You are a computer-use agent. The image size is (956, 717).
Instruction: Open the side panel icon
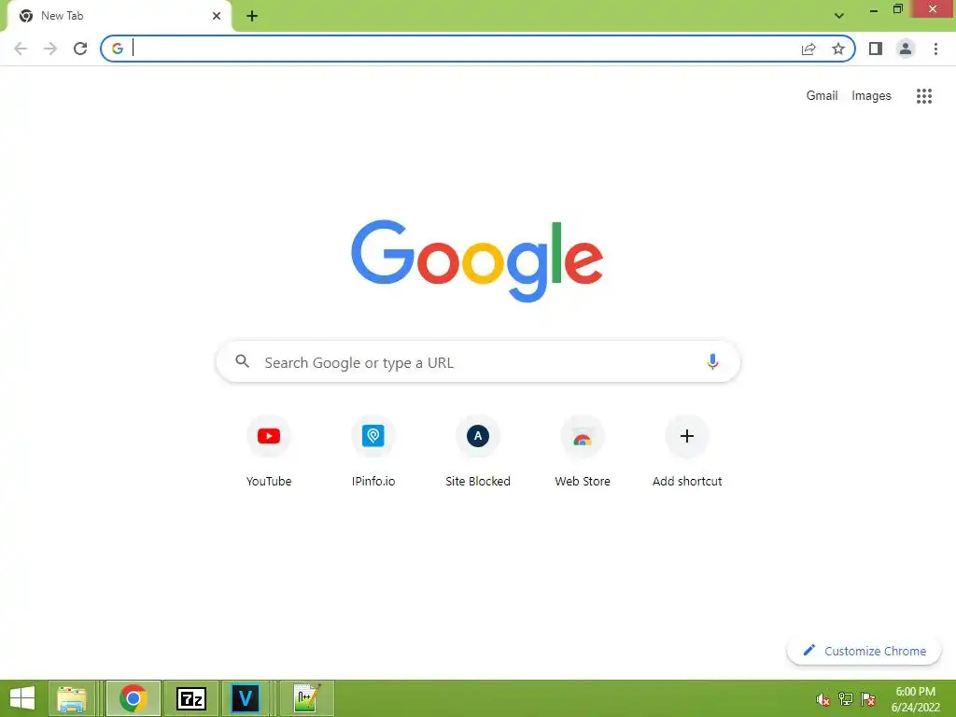tap(876, 49)
